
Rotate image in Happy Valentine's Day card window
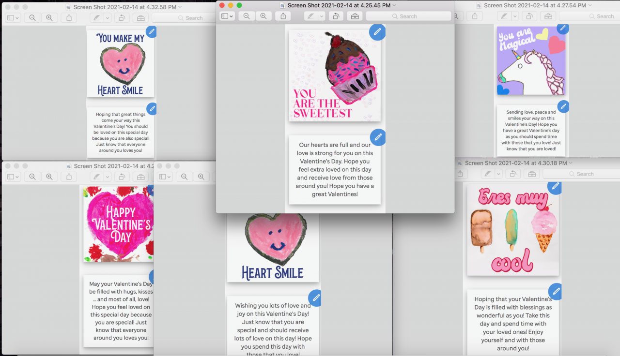click(122, 177)
